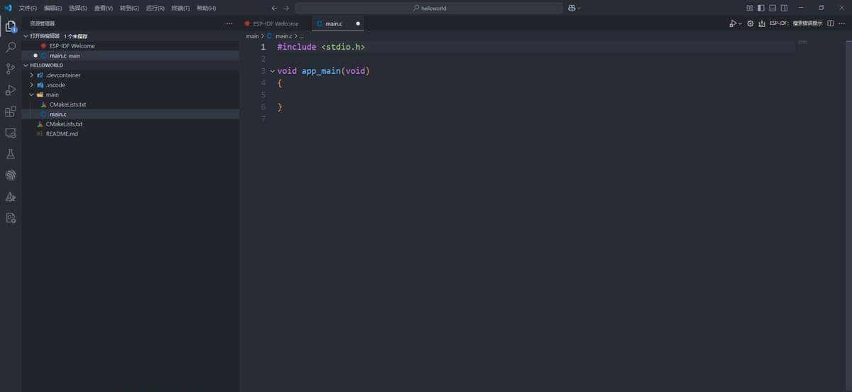The height and width of the screenshot is (392, 852).
Task: Open the 编辑(E) menu
Action: point(53,8)
